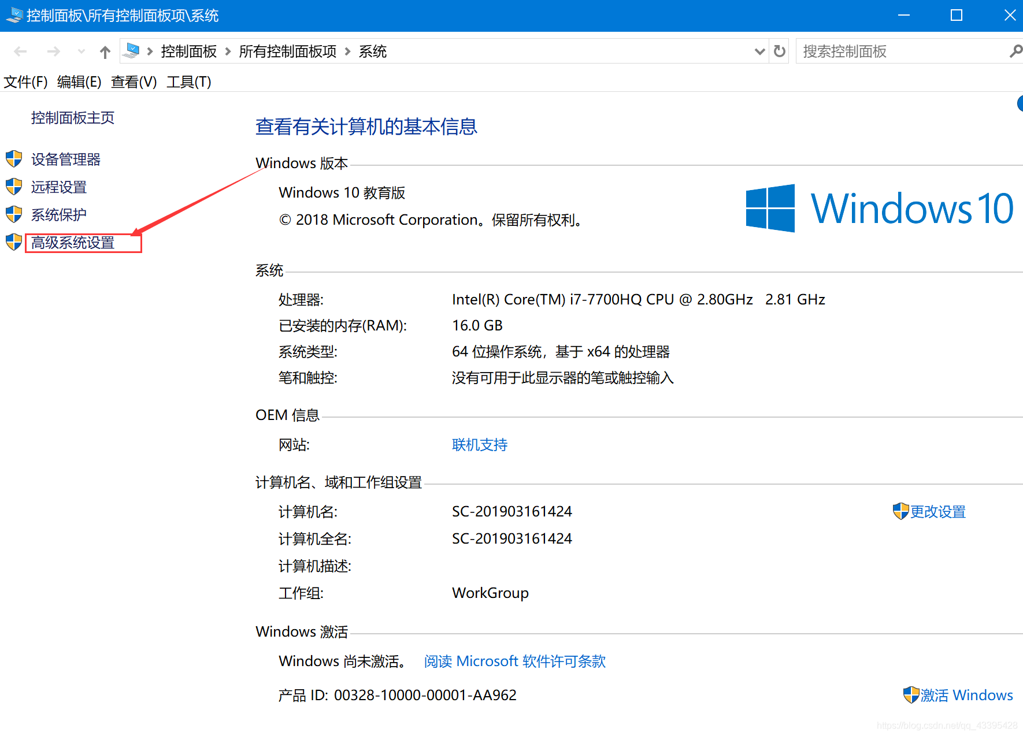Click shield icon beside 更改设置
Image resolution: width=1023 pixels, height=736 pixels.
[x=900, y=511]
